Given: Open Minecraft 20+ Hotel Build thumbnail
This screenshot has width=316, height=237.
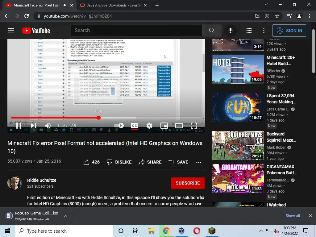Looking at the screenshot, I should [238, 69].
